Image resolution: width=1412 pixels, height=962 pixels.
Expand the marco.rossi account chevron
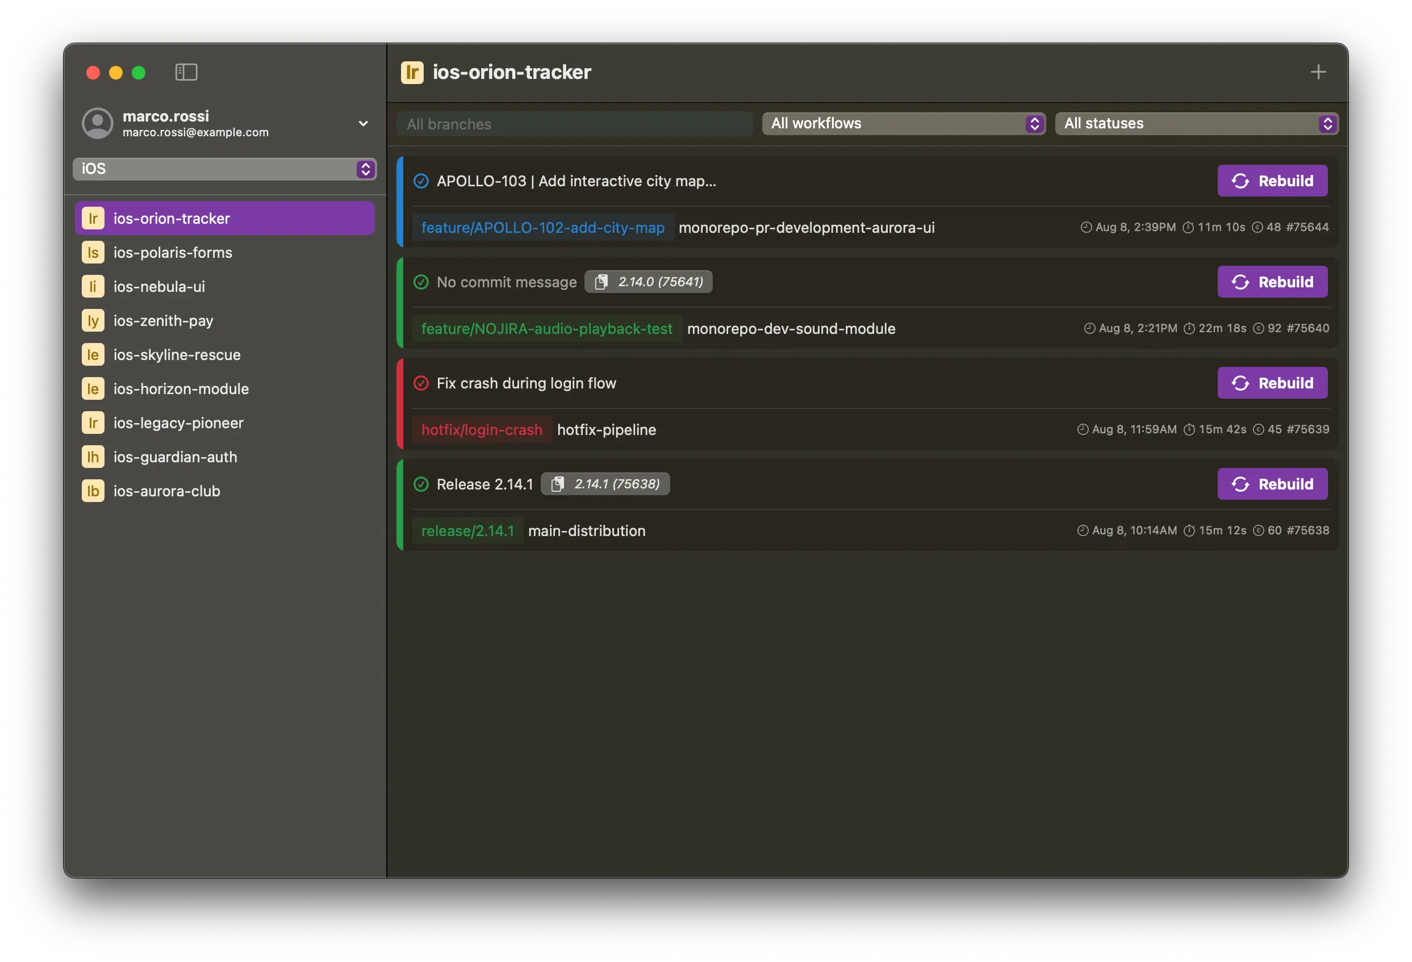pos(364,124)
